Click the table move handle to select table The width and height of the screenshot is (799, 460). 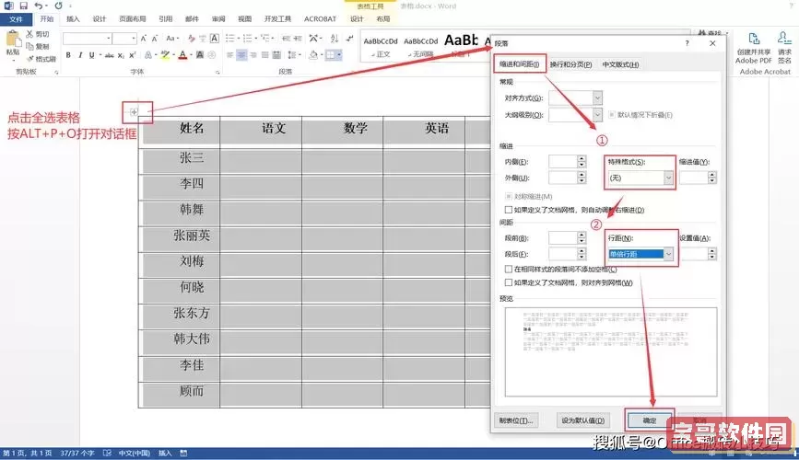click(x=134, y=112)
